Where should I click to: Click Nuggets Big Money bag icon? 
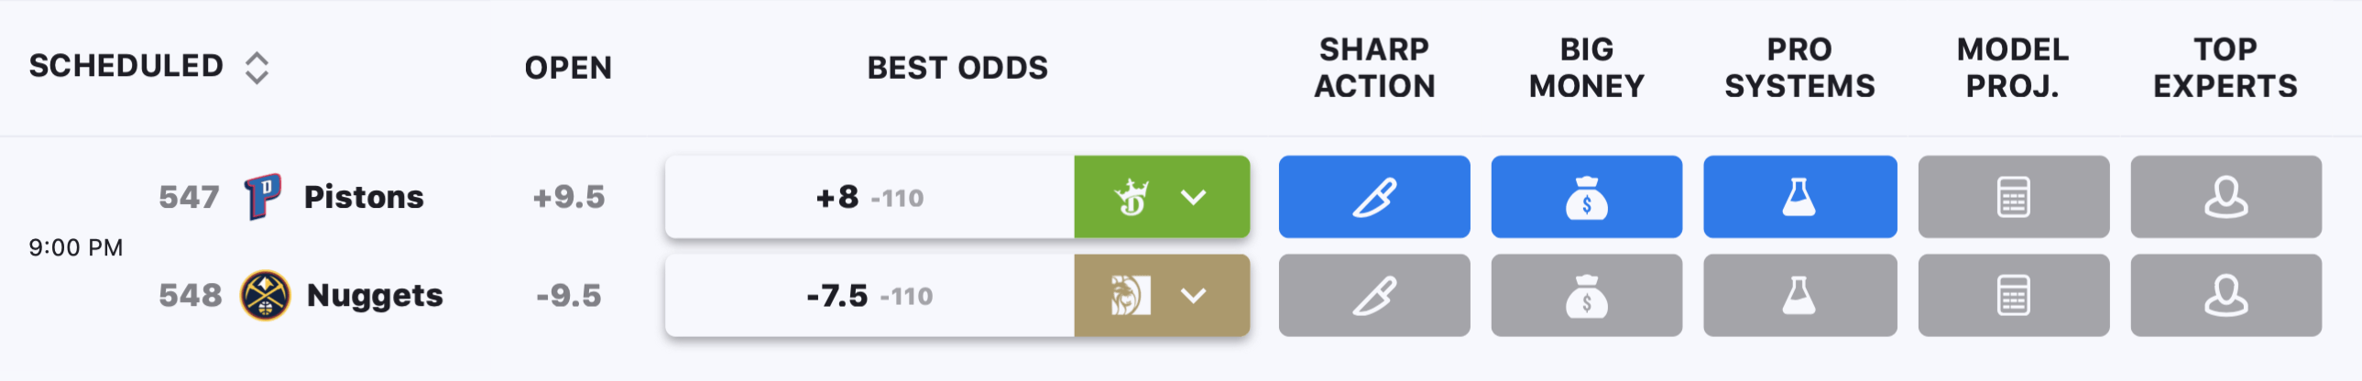[x=1586, y=296]
